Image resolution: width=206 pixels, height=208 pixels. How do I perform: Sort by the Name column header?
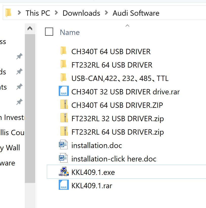(70, 32)
